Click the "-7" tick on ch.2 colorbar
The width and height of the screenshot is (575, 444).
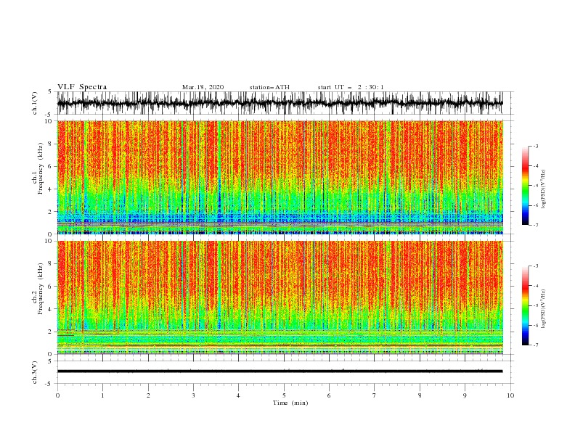[535, 345]
